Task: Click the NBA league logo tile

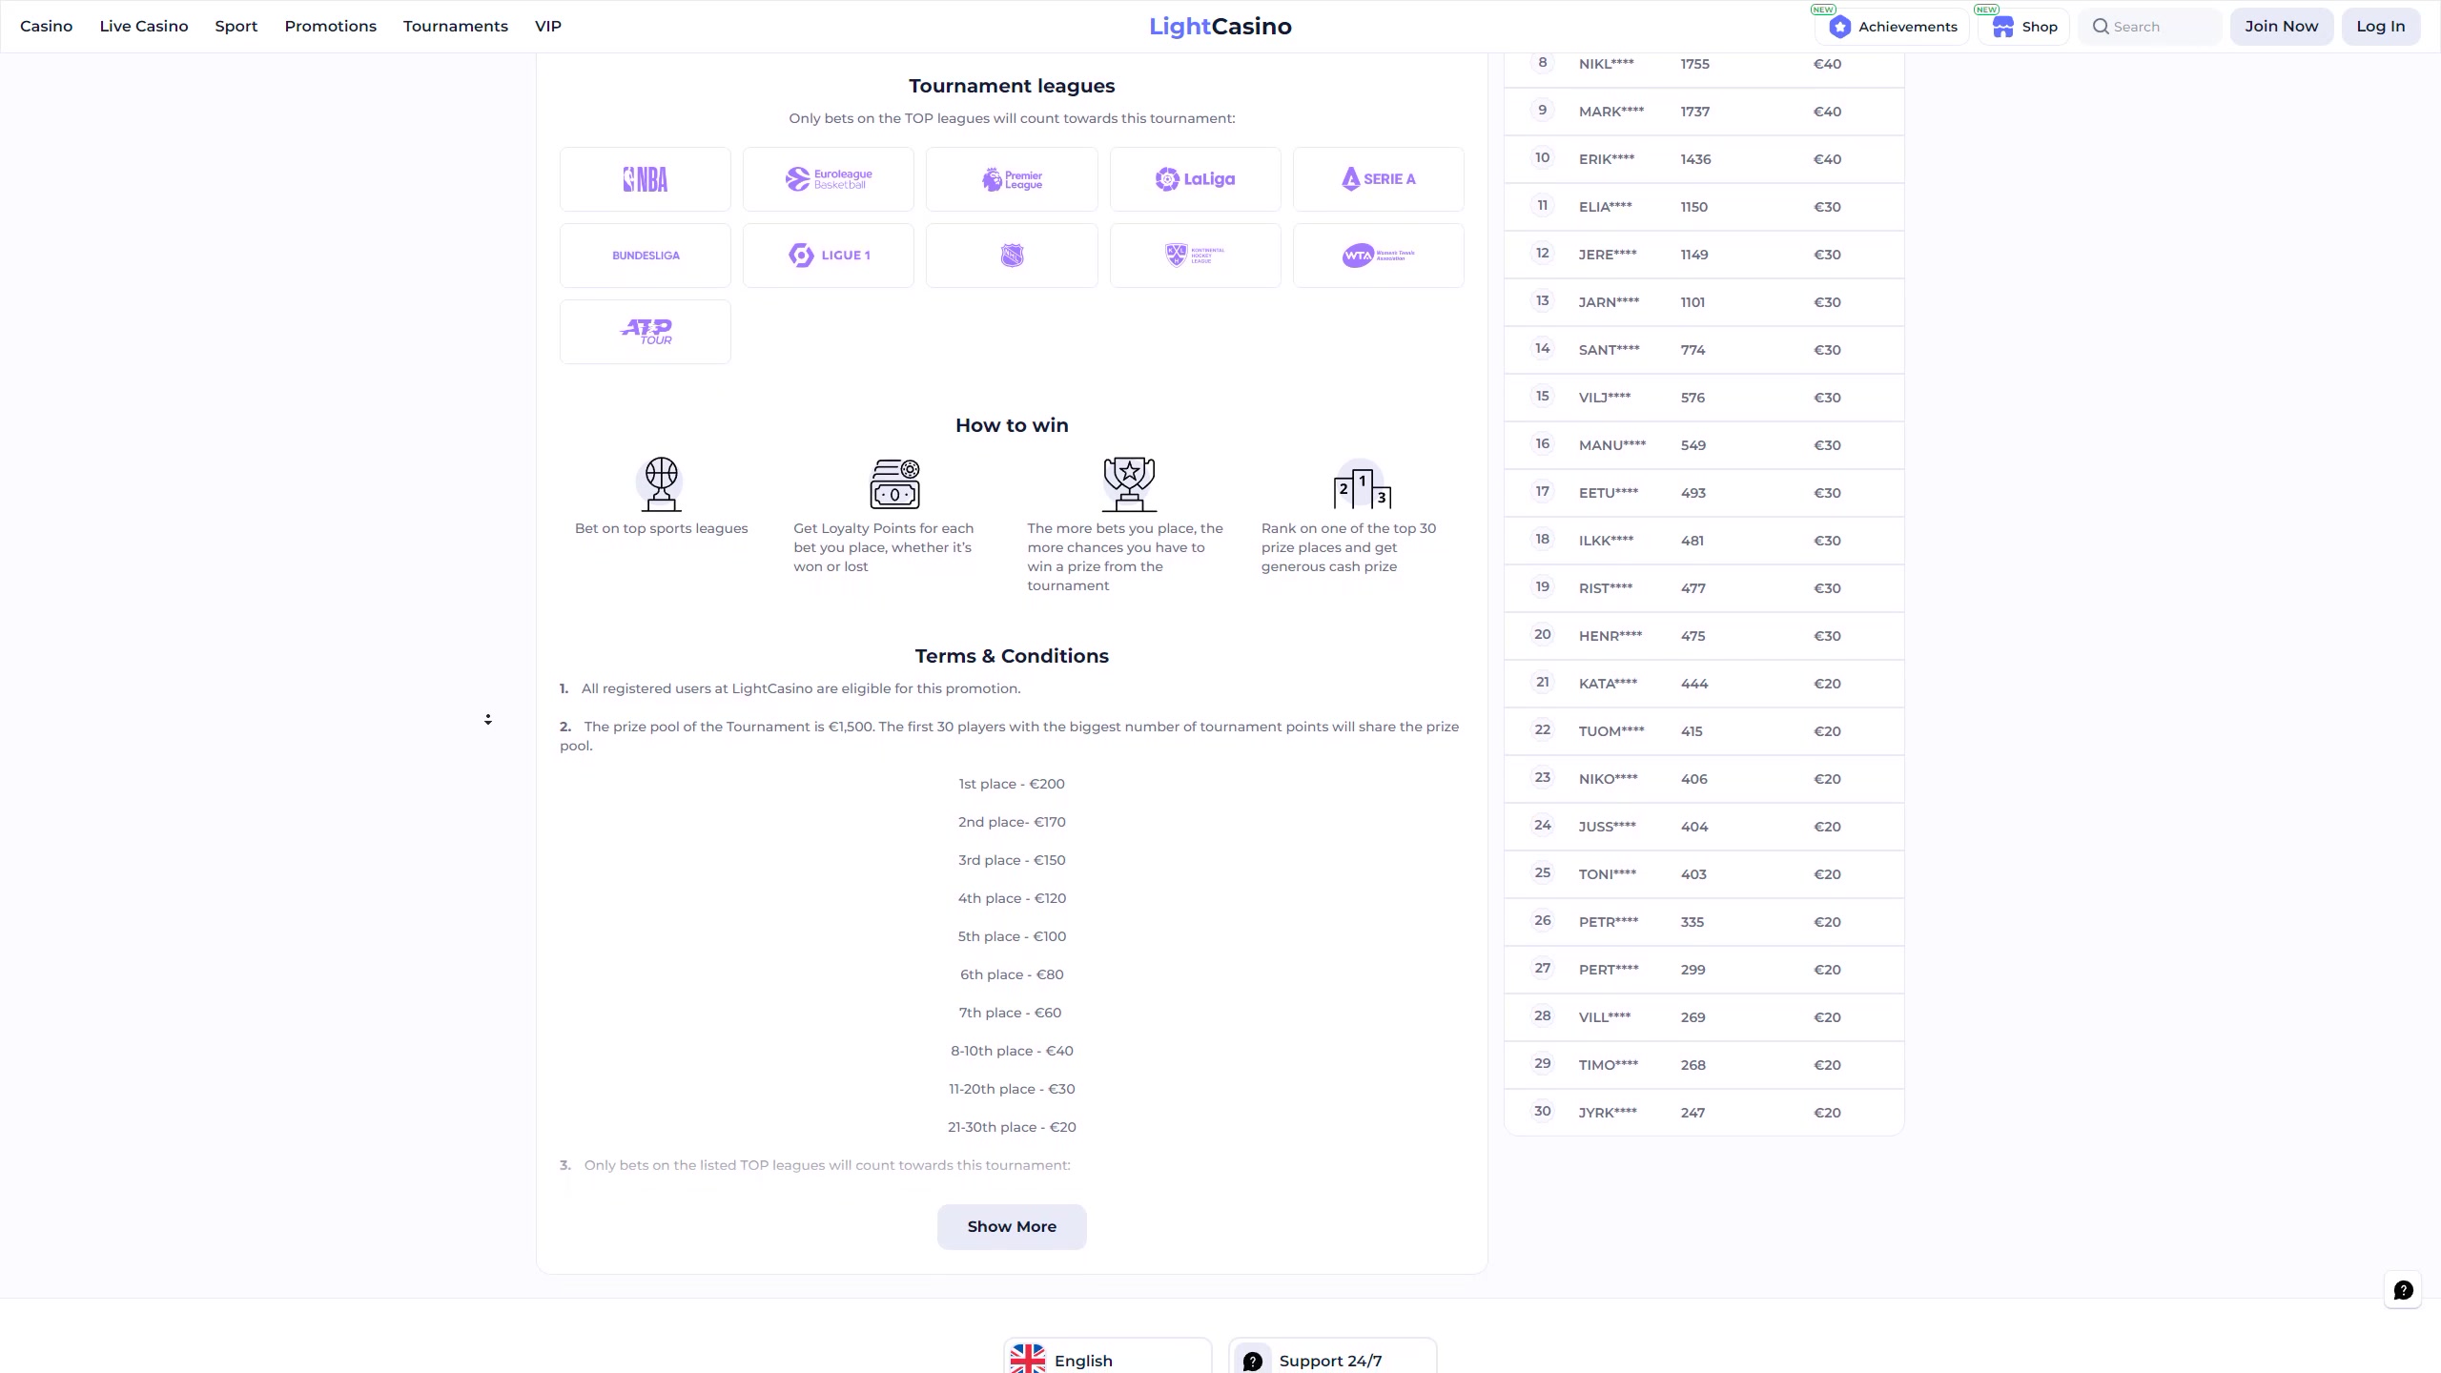Action: 645,179
